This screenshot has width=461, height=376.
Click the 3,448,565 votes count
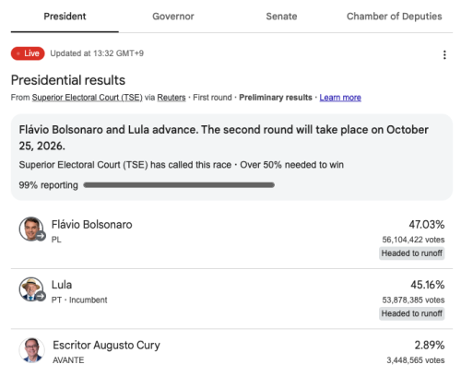pyautogui.click(x=416, y=360)
